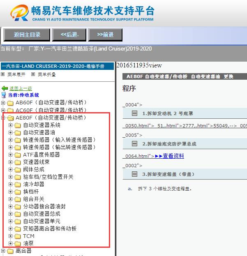Click the TCM folder icon
This screenshot has height=256, width=247.
[x=18, y=236]
